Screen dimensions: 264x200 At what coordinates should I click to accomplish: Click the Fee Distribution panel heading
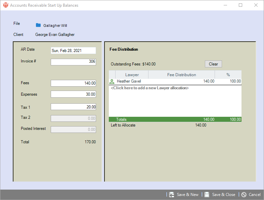(124, 49)
